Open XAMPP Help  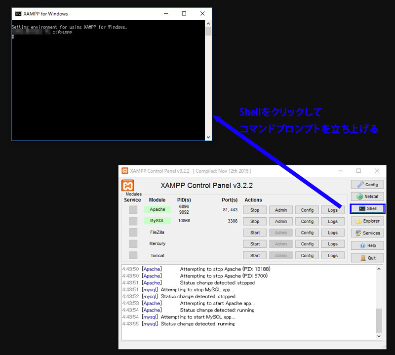pyautogui.click(x=367, y=245)
